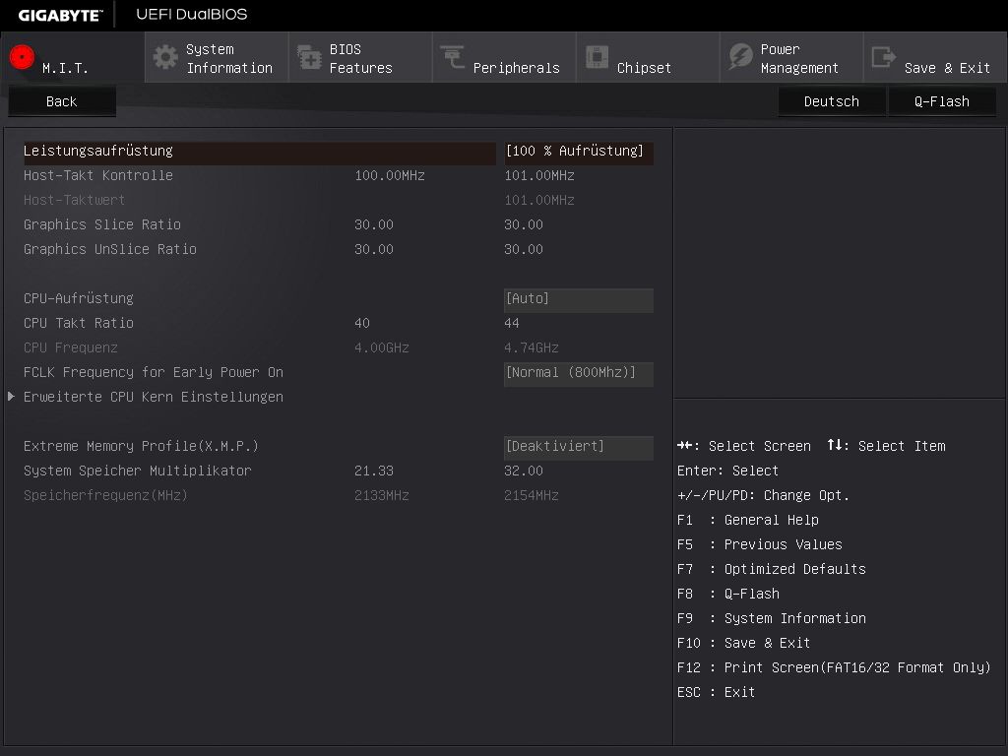Click default CPU Takt Ratio 40

tap(362, 323)
